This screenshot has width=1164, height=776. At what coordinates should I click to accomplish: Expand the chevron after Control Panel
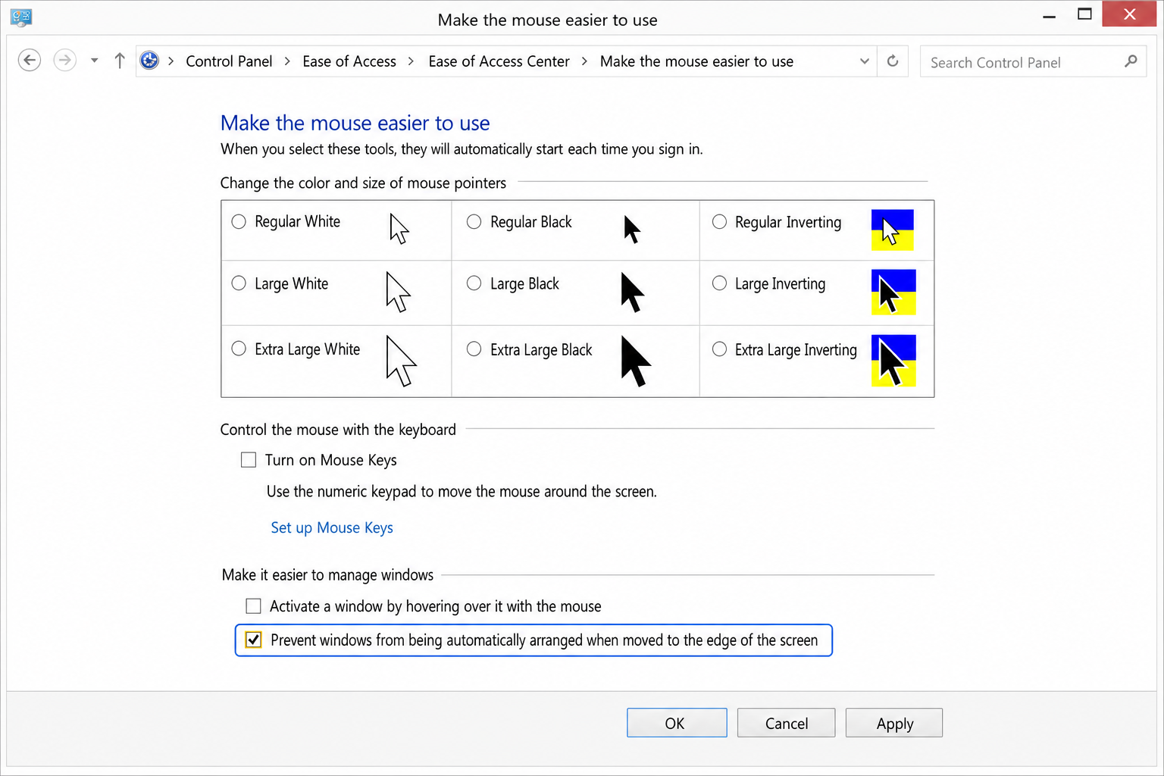(287, 61)
